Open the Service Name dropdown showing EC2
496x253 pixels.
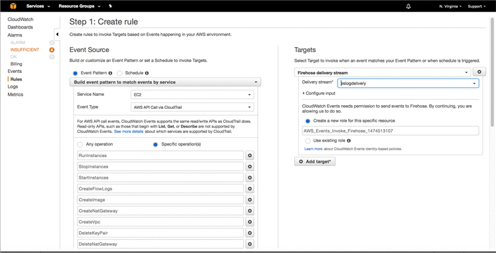[193, 95]
